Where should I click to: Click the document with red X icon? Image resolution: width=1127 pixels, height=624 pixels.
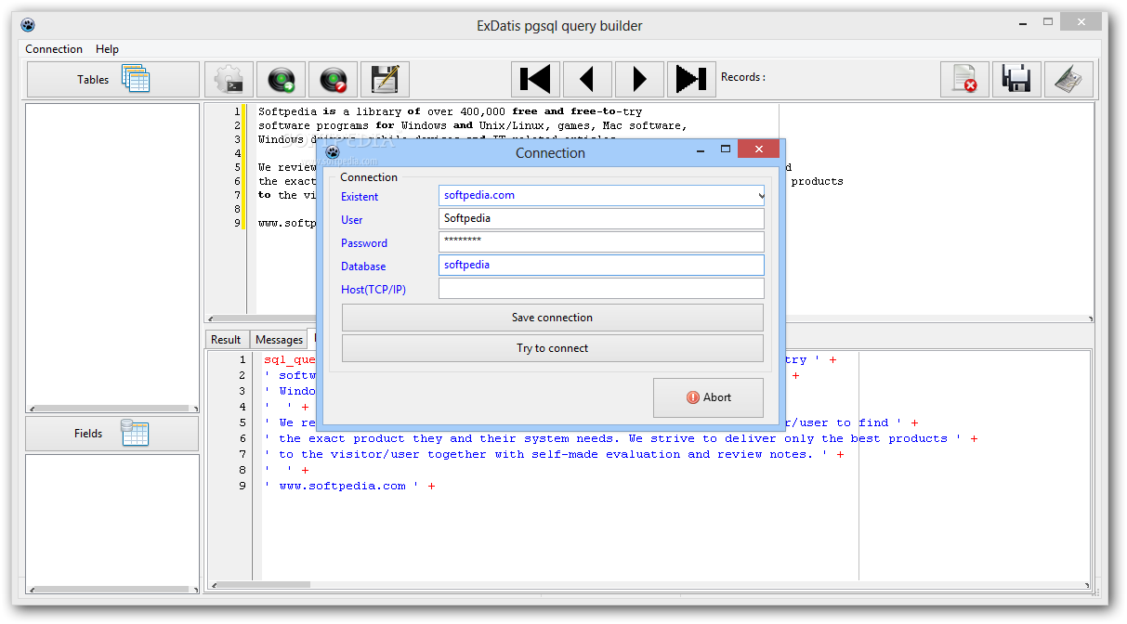[x=964, y=80]
